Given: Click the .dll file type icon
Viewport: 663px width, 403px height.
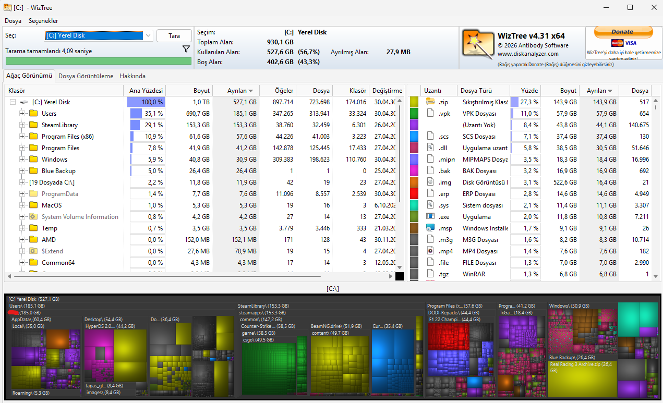Looking at the screenshot, I should coord(430,148).
